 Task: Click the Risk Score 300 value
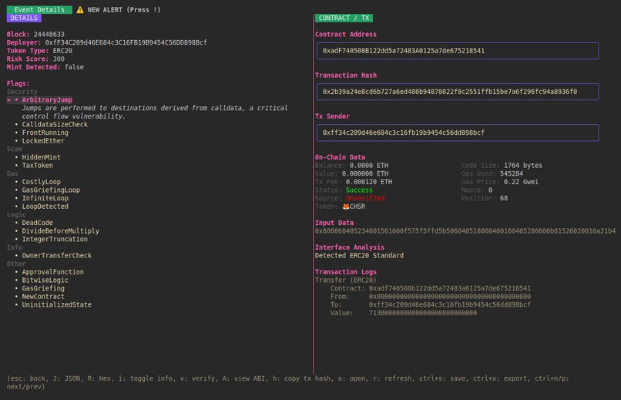click(59, 59)
